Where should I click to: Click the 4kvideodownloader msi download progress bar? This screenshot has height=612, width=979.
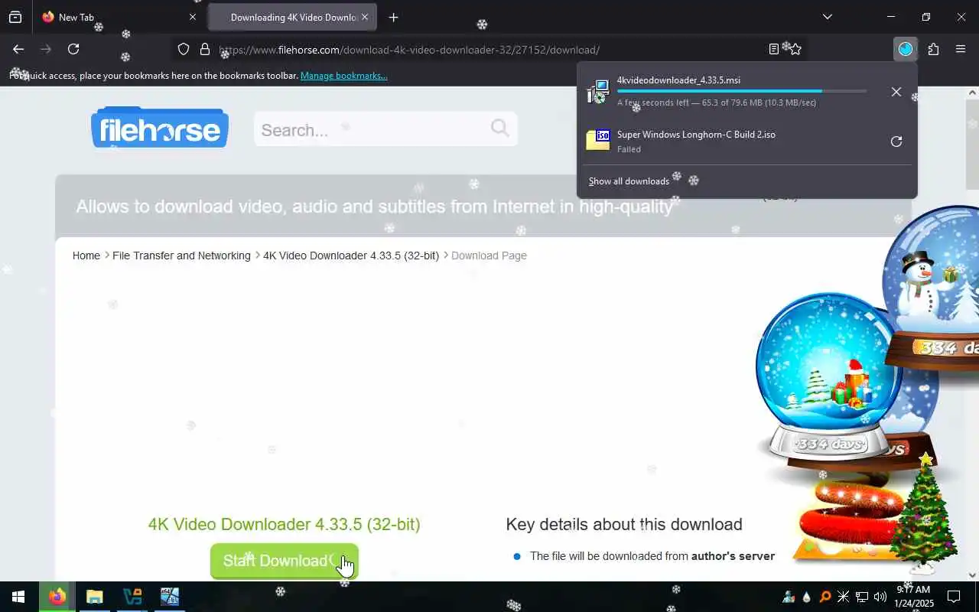tap(742, 91)
